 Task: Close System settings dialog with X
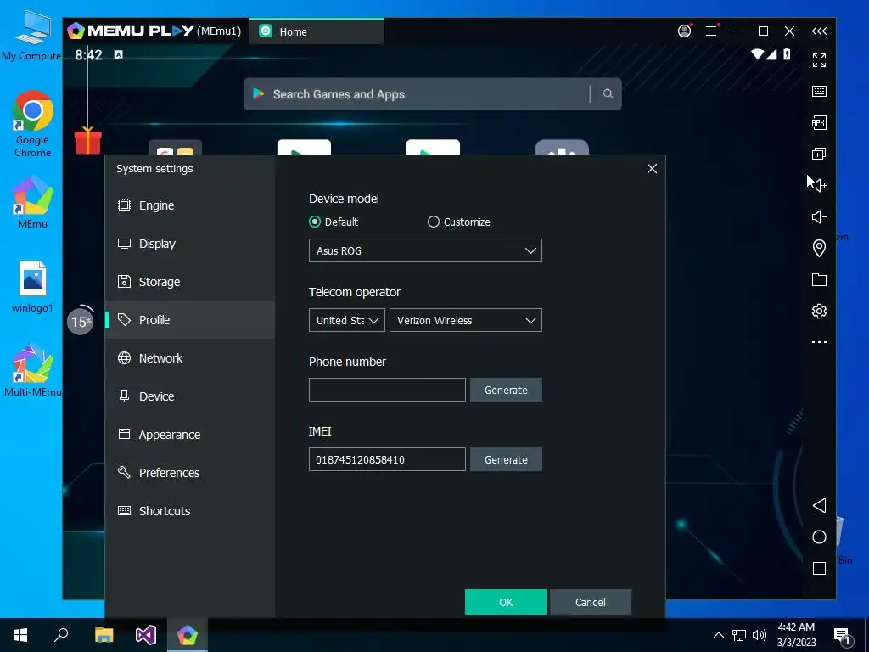pyautogui.click(x=652, y=169)
